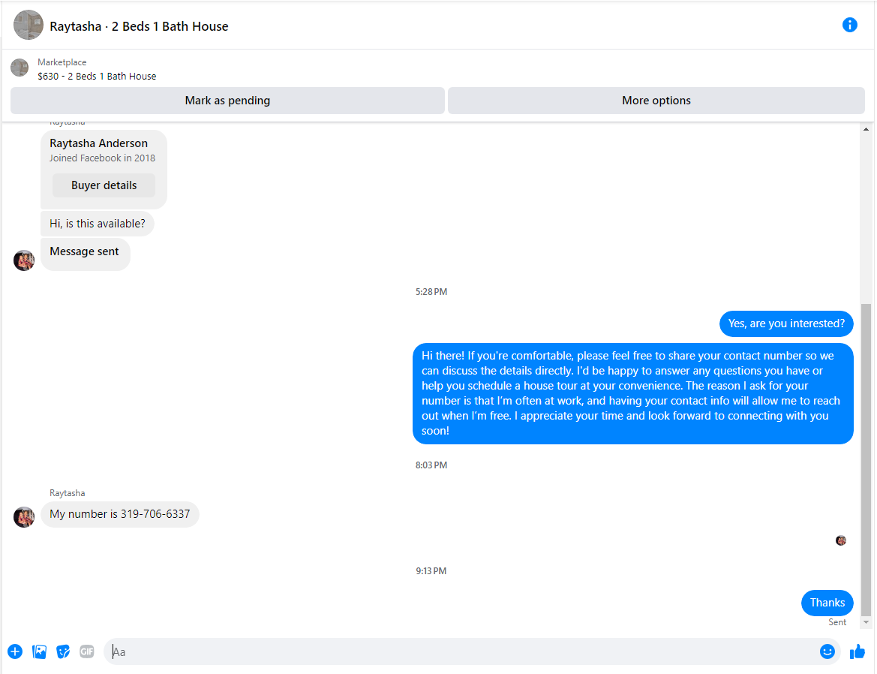Image resolution: width=877 pixels, height=674 pixels.
Task: Click the seen receipt avatar
Action: click(841, 540)
